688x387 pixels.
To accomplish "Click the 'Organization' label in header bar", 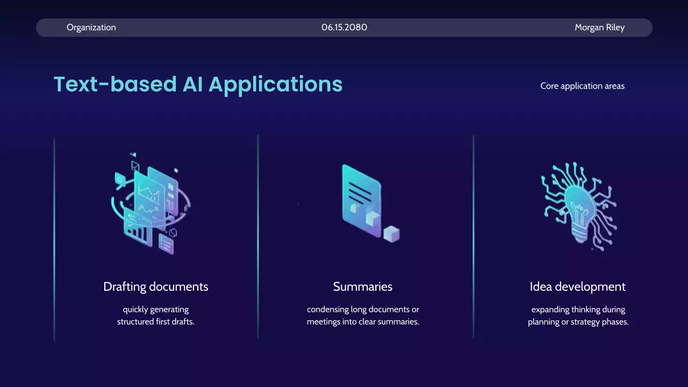I will [x=91, y=27].
